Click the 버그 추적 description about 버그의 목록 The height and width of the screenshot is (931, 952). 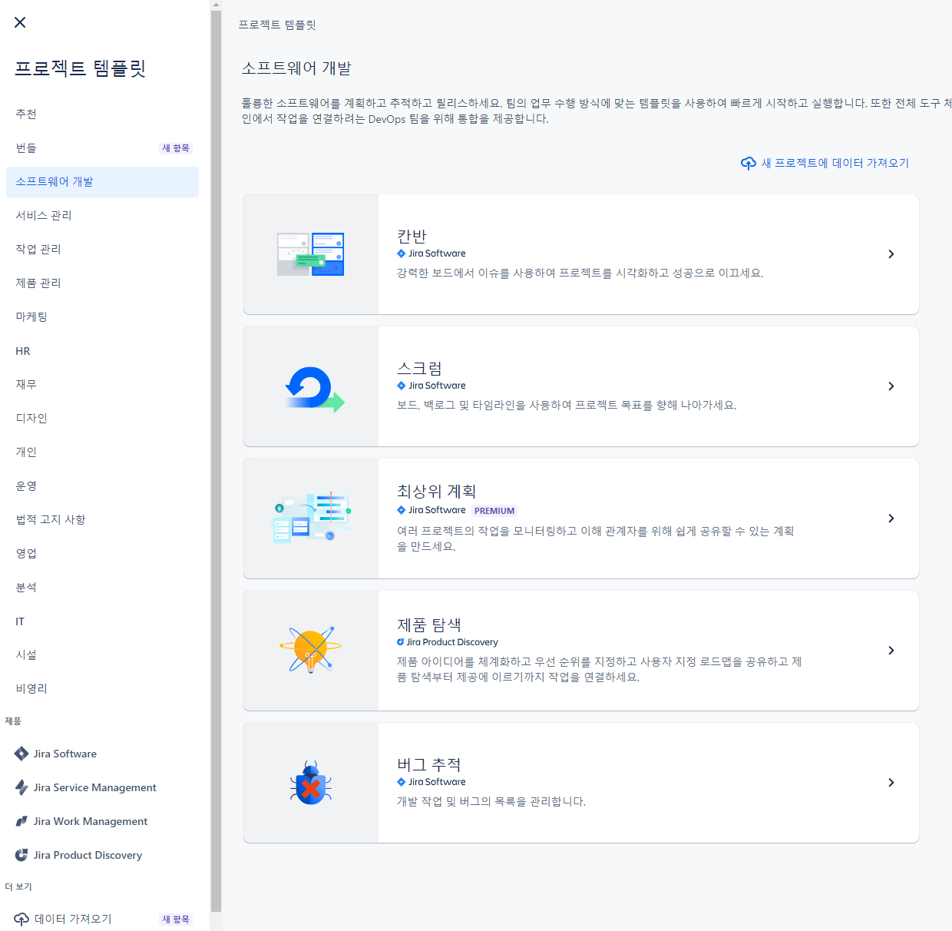491,801
